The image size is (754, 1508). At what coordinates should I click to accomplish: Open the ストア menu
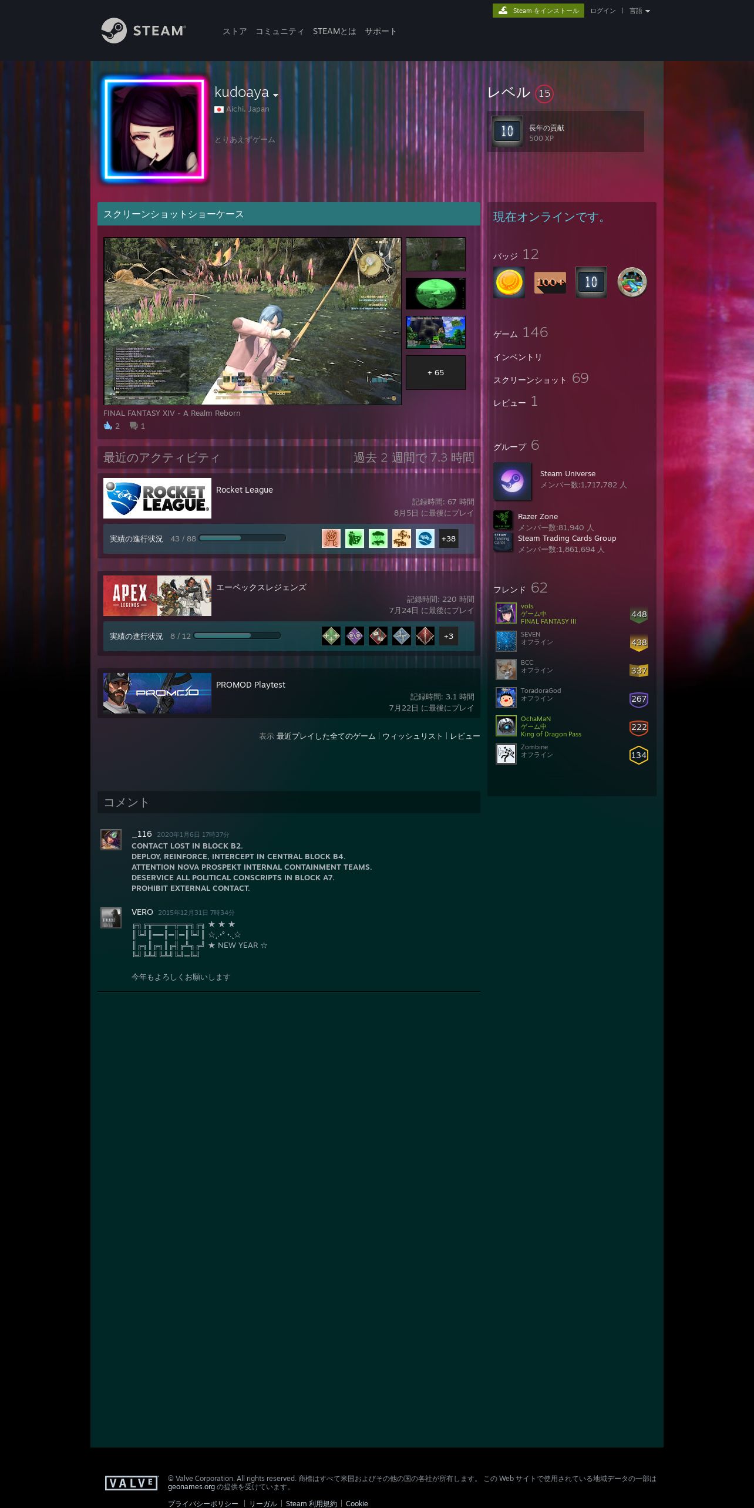tap(235, 32)
